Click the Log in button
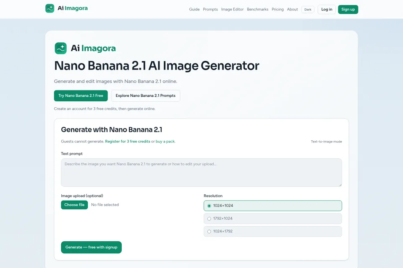Viewport: 403px width, 268px height. (327, 10)
